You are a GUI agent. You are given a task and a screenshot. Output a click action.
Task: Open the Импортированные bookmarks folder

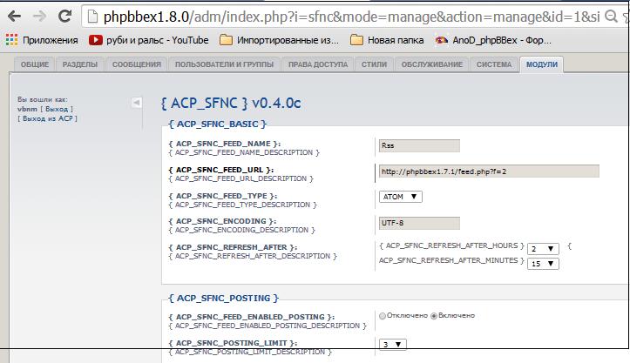click(x=278, y=40)
